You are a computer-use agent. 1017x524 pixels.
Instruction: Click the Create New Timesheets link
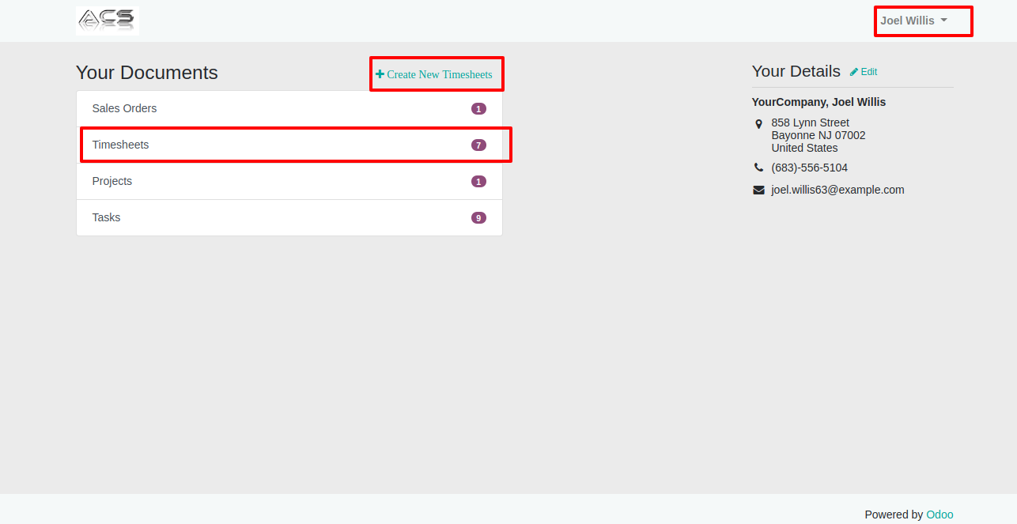[x=434, y=74]
